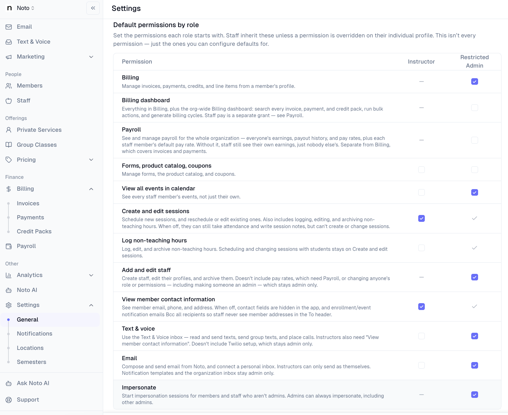Click the Marketing megaphone icon
Image resolution: width=508 pixels, height=415 pixels.
[9, 57]
